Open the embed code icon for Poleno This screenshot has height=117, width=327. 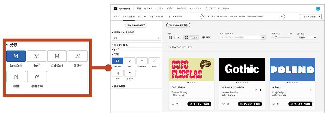click(x=278, y=104)
